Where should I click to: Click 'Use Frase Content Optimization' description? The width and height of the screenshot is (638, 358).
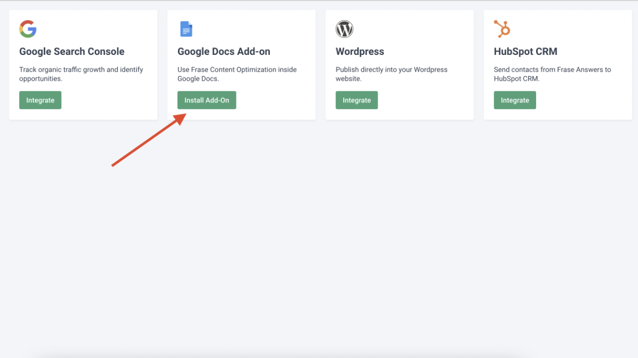click(x=237, y=74)
